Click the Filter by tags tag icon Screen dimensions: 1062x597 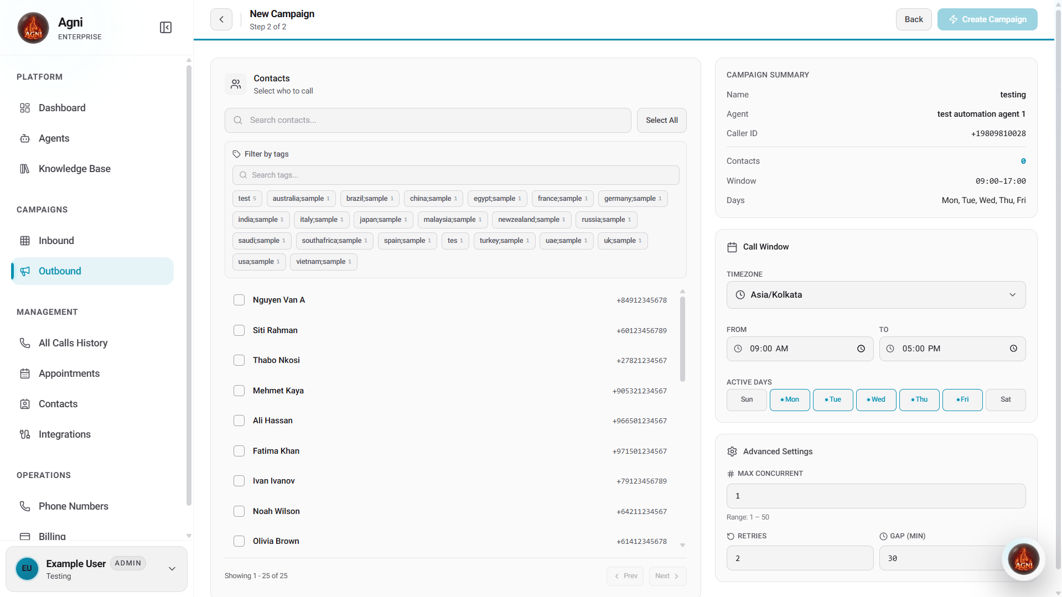pyautogui.click(x=236, y=154)
